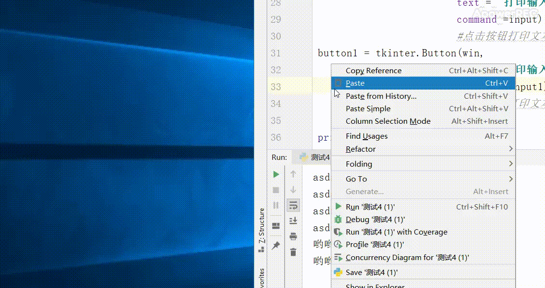Pin the Run tab icon
Image resolution: width=545 pixels, height=288 pixels.
(276, 245)
